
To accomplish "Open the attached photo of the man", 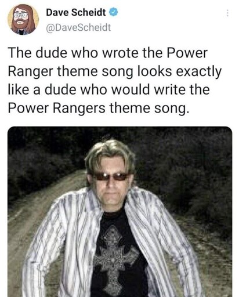I will (x=119, y=212).
